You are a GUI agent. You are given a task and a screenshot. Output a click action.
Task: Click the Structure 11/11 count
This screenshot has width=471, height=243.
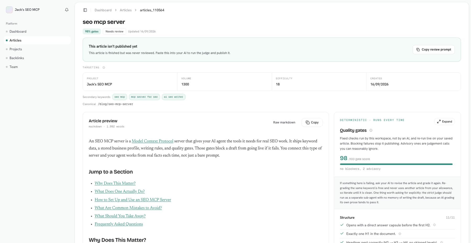[450, 218]
